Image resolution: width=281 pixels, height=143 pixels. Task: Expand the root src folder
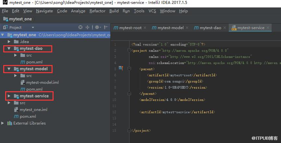click(x=9, y=103)
